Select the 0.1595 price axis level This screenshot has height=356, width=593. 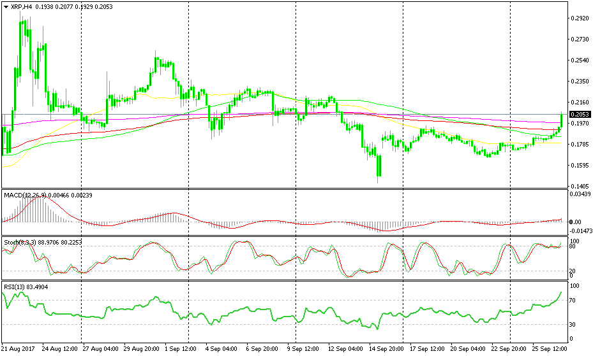pyautogui.click(x=579, y=165)
